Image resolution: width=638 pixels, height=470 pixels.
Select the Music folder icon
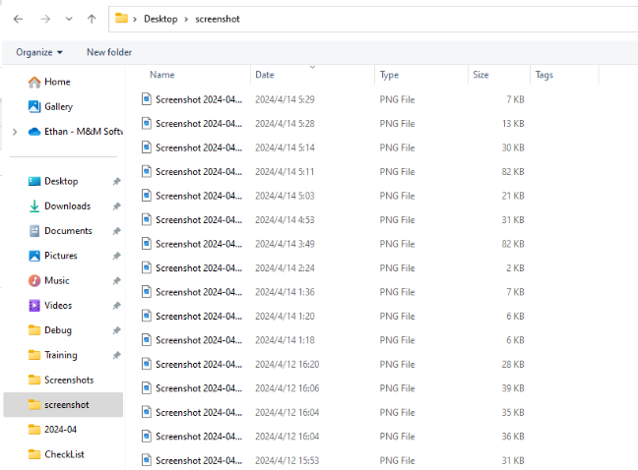click(x=34, y=280)
